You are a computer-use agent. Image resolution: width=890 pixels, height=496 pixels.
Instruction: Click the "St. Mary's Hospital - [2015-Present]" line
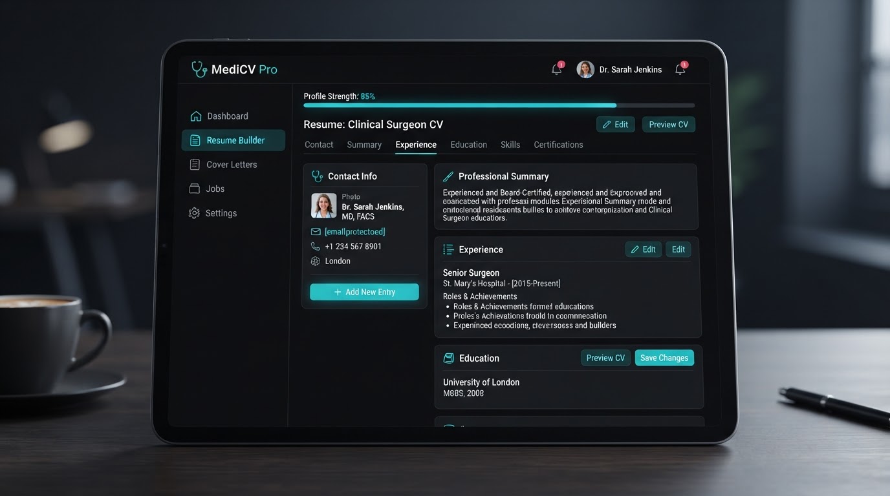pos(502,284)
